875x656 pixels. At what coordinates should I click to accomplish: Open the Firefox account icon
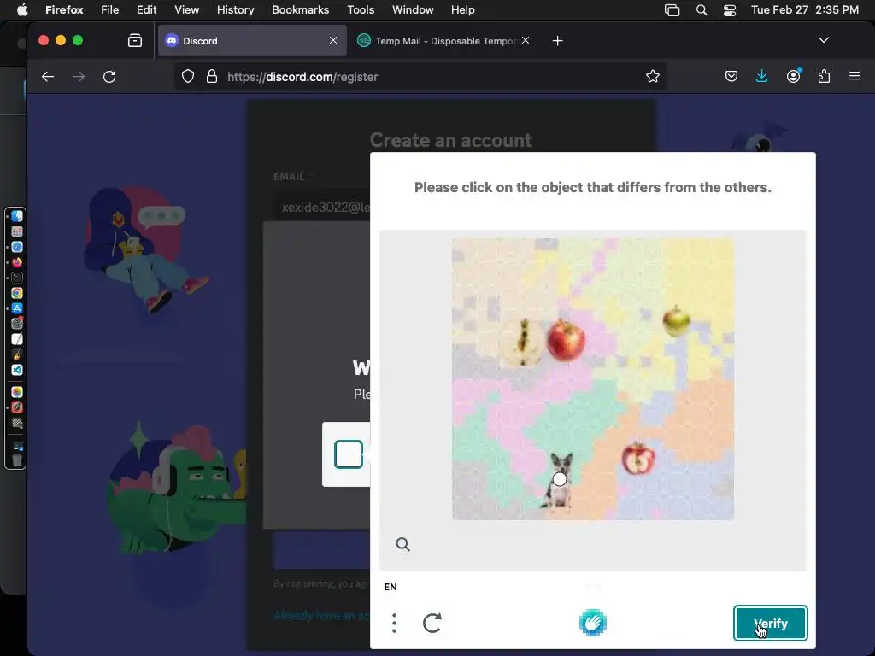[793, 76]
